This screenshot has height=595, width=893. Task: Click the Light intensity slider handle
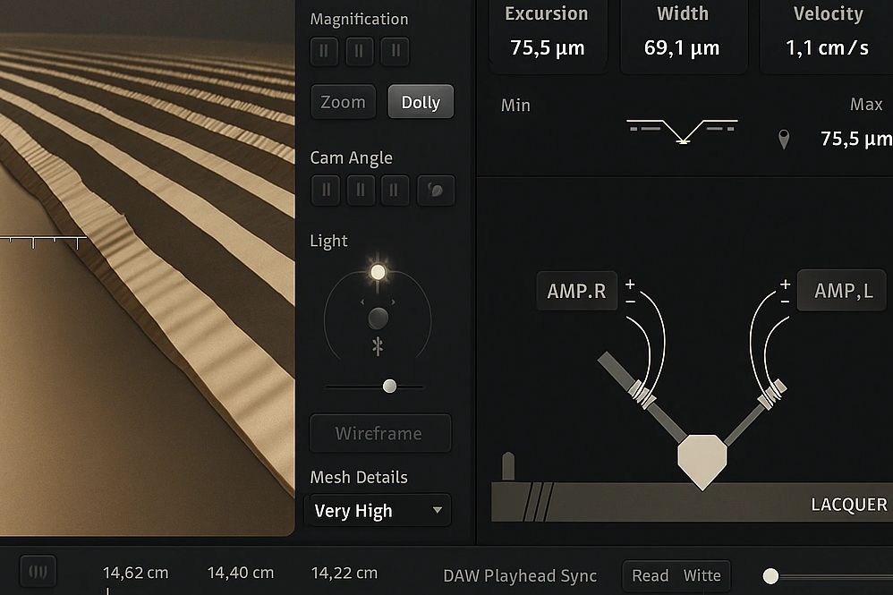(x=389, y=387)
